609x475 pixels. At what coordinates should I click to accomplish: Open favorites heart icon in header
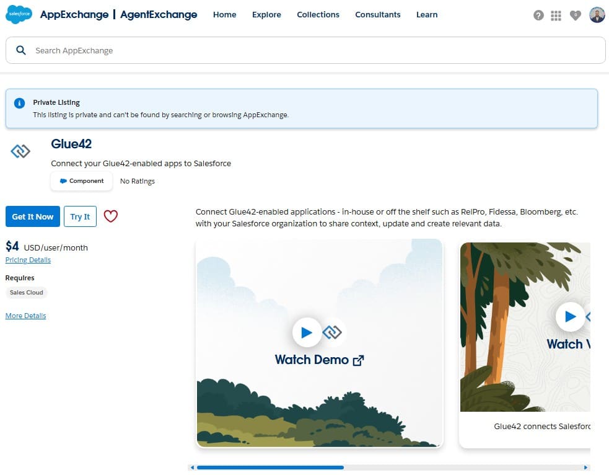point(575,15)
